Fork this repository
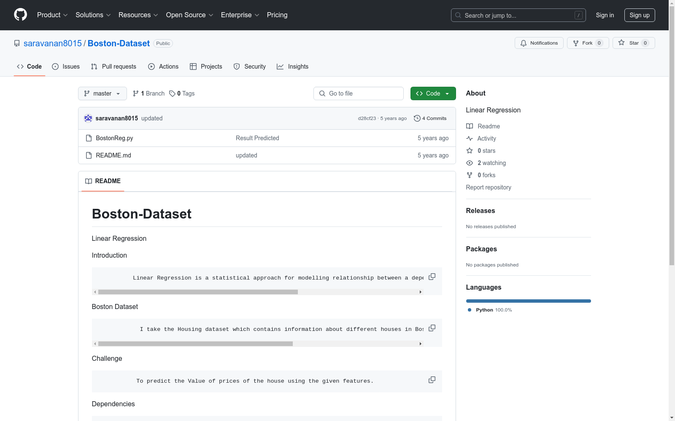The width and height of the screenshot is (675, 421). [x=588, y=43]
